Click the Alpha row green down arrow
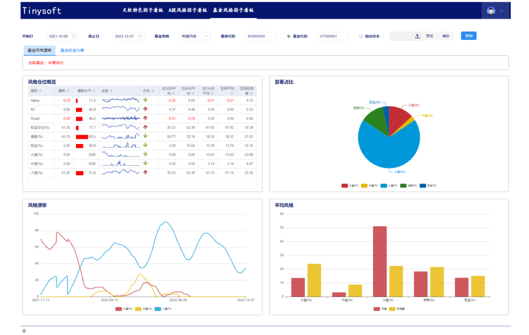529x335 pixels. pos(145,100)
